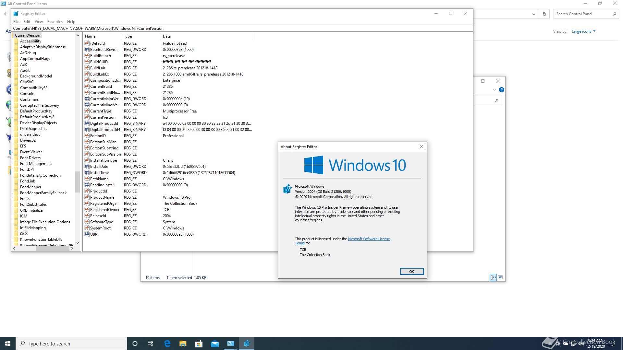623x350 pixels.
Task: Open the View menu in Registry Editor
Action: 39,22
